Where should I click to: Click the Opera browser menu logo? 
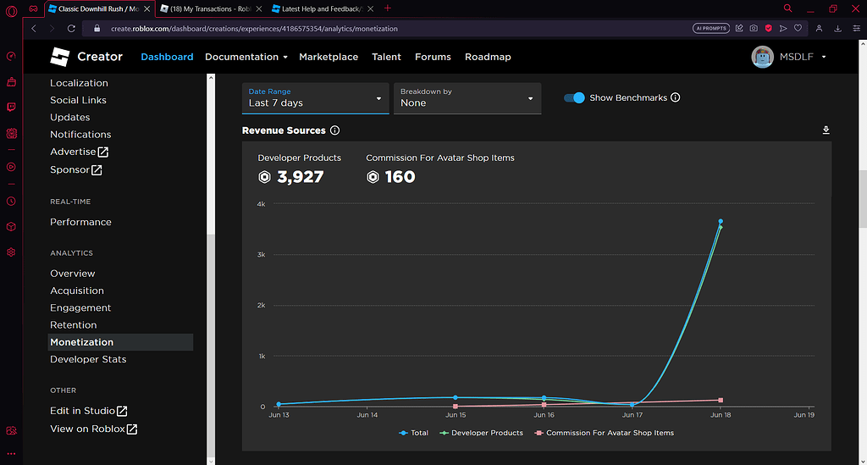[x=11, y=10]
